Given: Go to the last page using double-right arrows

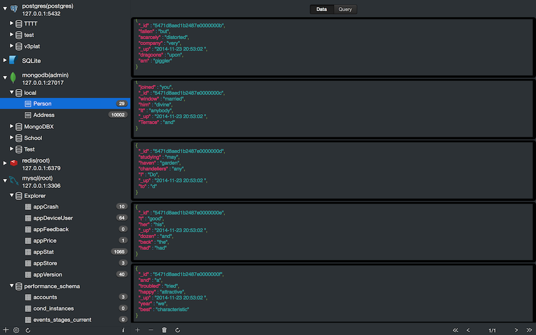Looking at the screenshot, I should click(529, 330).
